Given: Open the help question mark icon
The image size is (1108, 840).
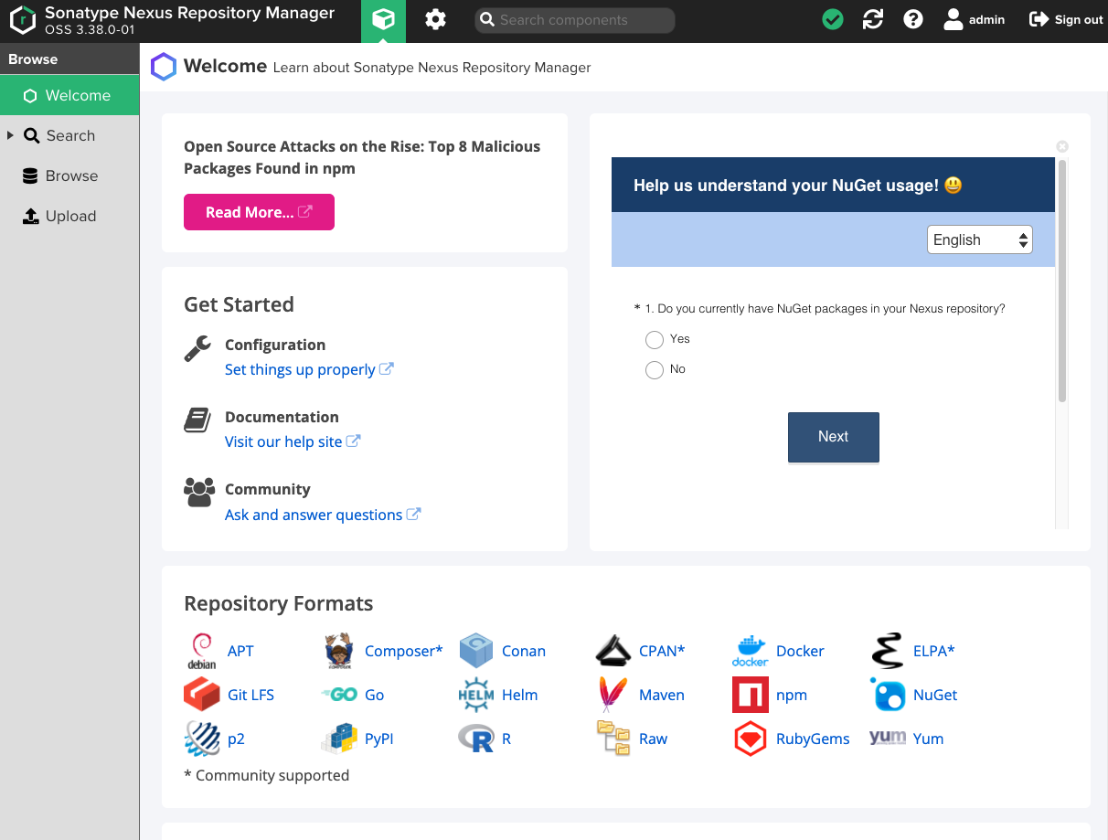Looking at the screenshot, I should [x=913, y=19].
